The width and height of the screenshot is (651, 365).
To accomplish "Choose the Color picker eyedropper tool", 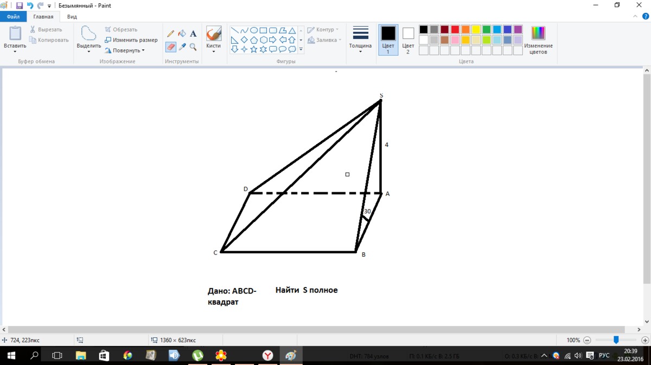I will (182, 47).
